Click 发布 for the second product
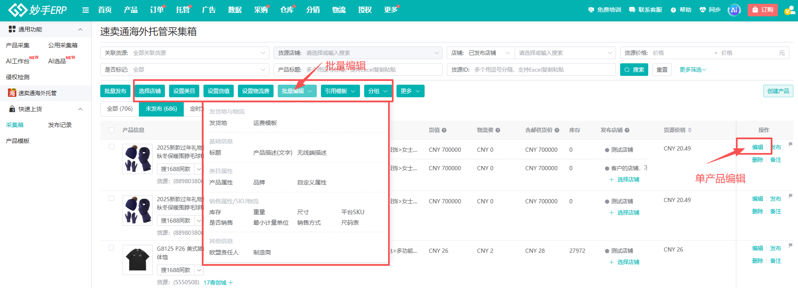Screen dimensions: 798x288 [x=776, y=199]
